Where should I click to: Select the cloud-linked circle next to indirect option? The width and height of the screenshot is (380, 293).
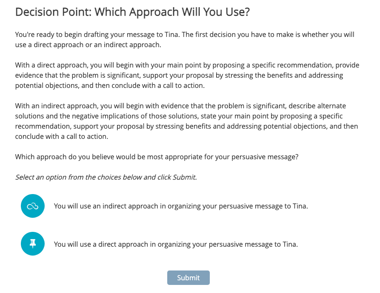(x=33, y=206)
